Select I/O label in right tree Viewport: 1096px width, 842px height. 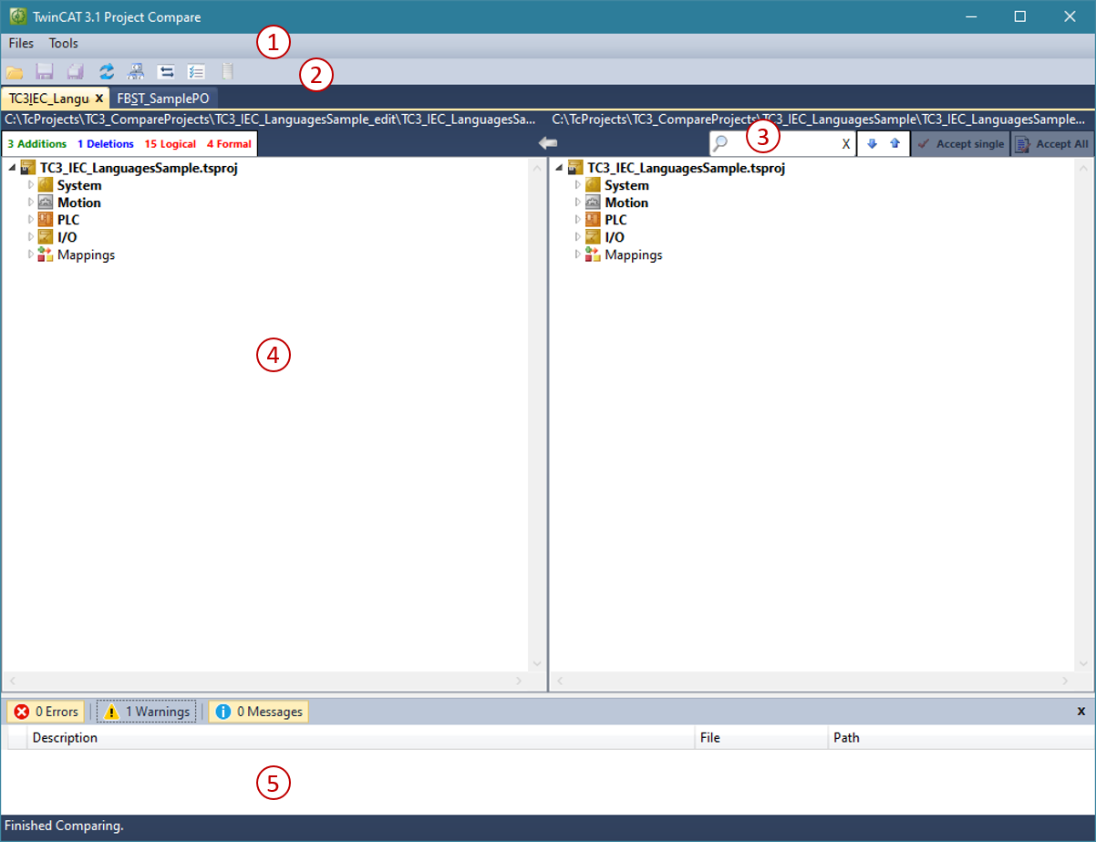pyautogui.click(x=615, y=237)
